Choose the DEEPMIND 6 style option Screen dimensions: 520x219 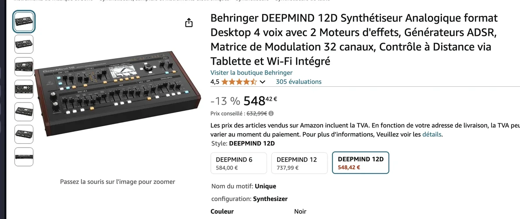pyautogui.click(x=239, y=163)
